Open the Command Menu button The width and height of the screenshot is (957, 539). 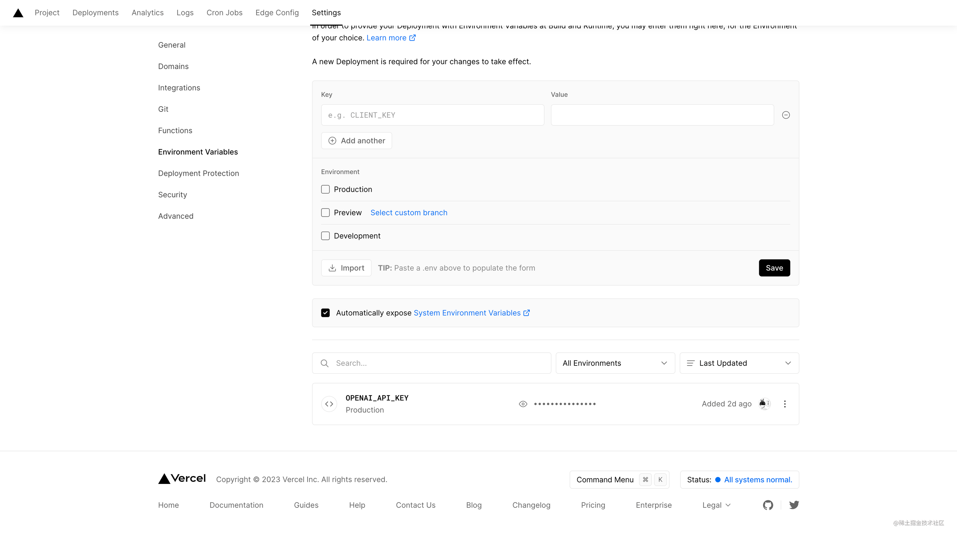tap(619, 479)
